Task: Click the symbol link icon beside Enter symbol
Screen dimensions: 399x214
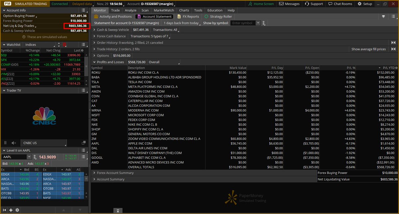Action: [264, 23]
